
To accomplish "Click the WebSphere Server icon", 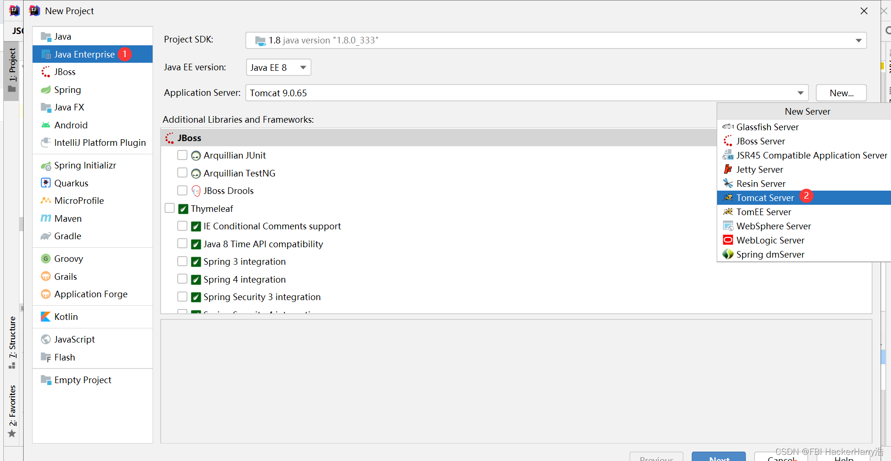I will point(728,226).
